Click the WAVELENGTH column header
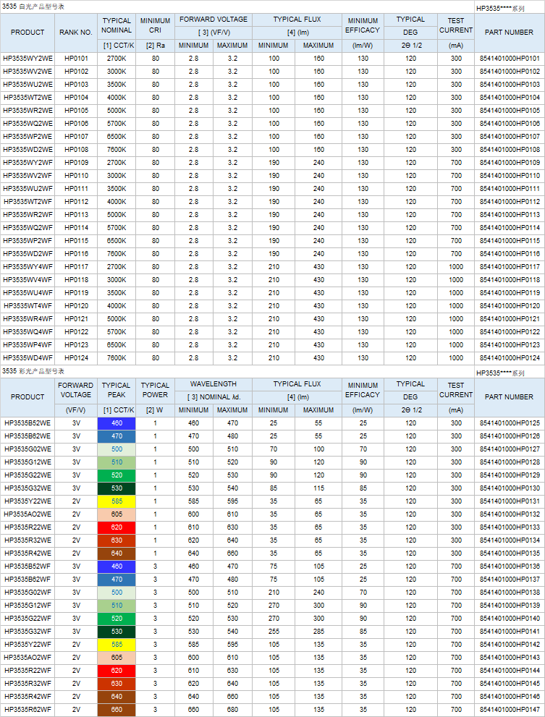This screenshot has height=717, width=545. (x=213, y=384)
